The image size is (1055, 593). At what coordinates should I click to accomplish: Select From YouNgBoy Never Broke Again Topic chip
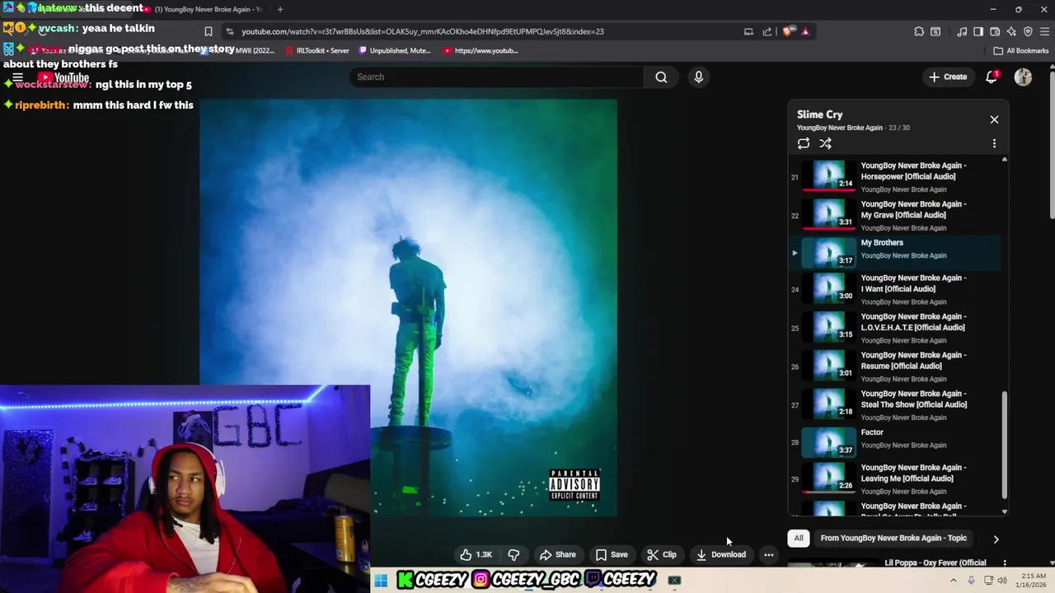coord(893,538)
